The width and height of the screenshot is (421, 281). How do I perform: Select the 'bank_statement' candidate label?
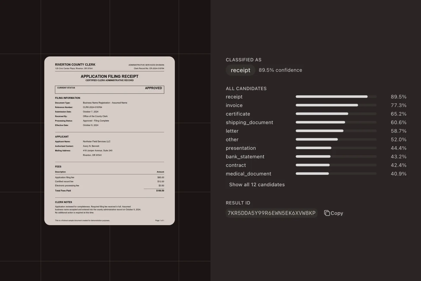tap(245, 157)
